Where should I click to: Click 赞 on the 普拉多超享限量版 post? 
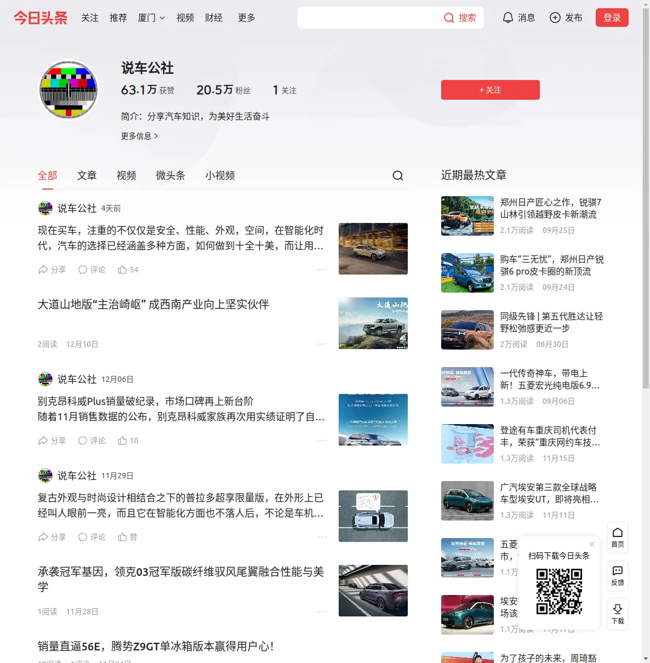coord(128,537)
